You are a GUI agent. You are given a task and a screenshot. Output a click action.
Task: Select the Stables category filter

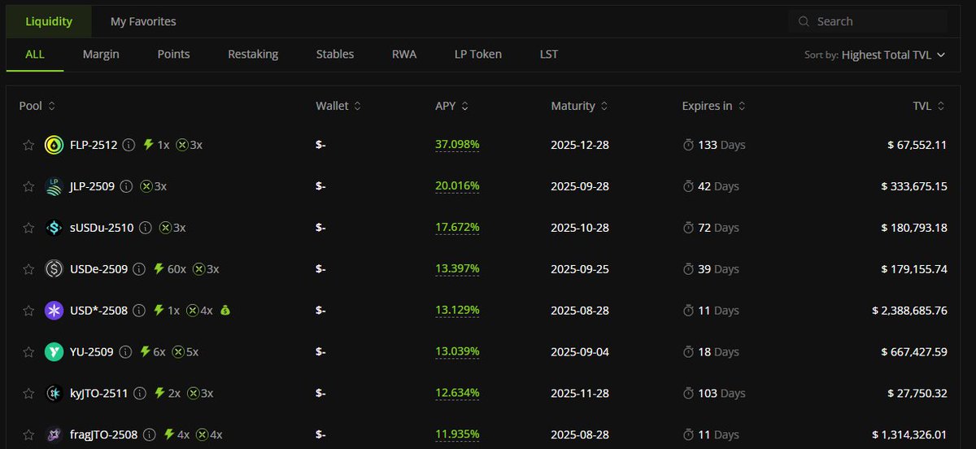335,54
